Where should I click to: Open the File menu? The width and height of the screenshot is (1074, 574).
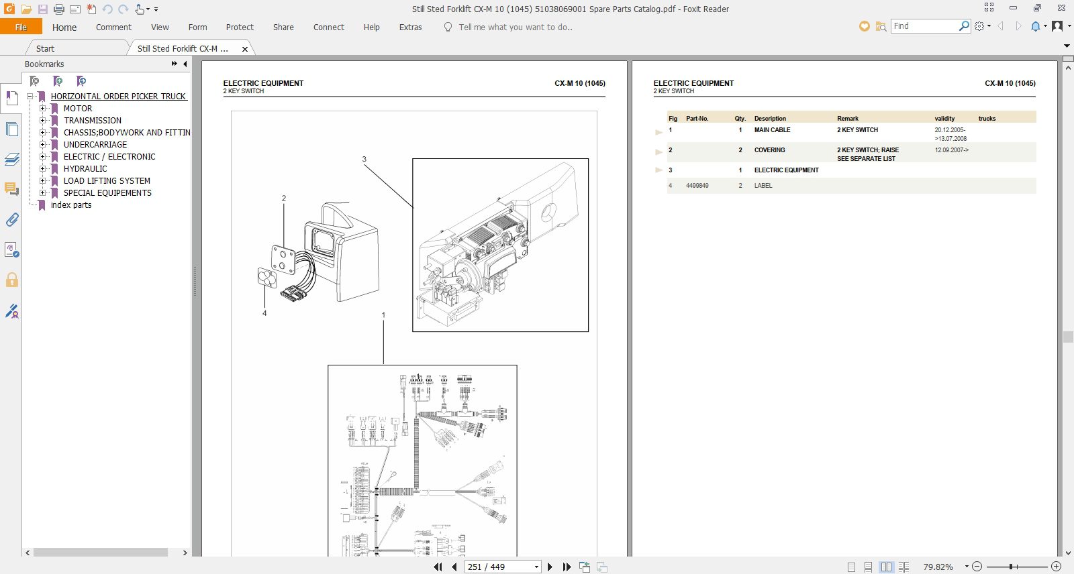(21, 27)
